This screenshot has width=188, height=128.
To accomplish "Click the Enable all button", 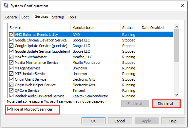I will pos(135,104).
